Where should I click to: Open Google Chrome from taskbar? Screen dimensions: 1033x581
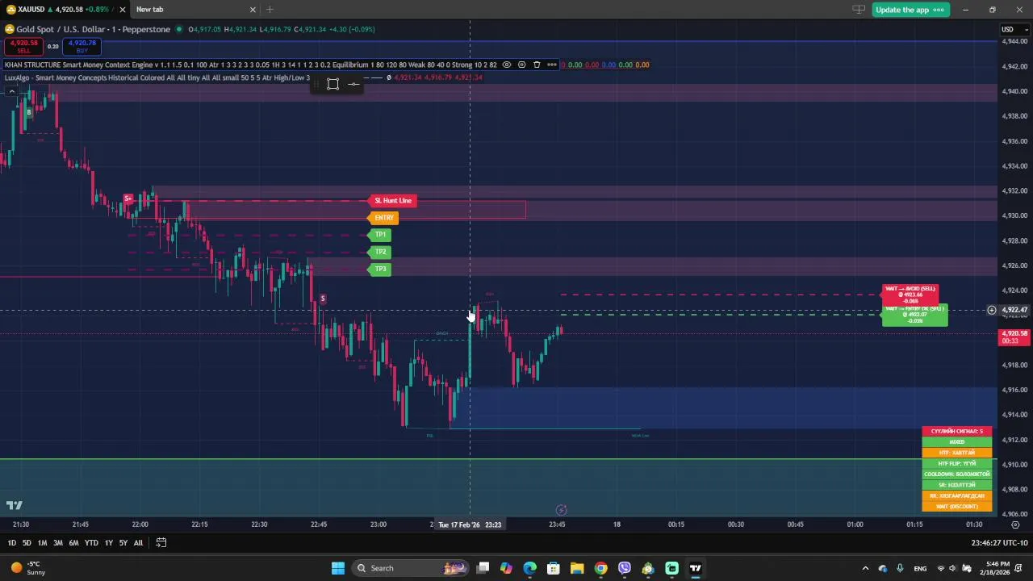coord(600,568)
